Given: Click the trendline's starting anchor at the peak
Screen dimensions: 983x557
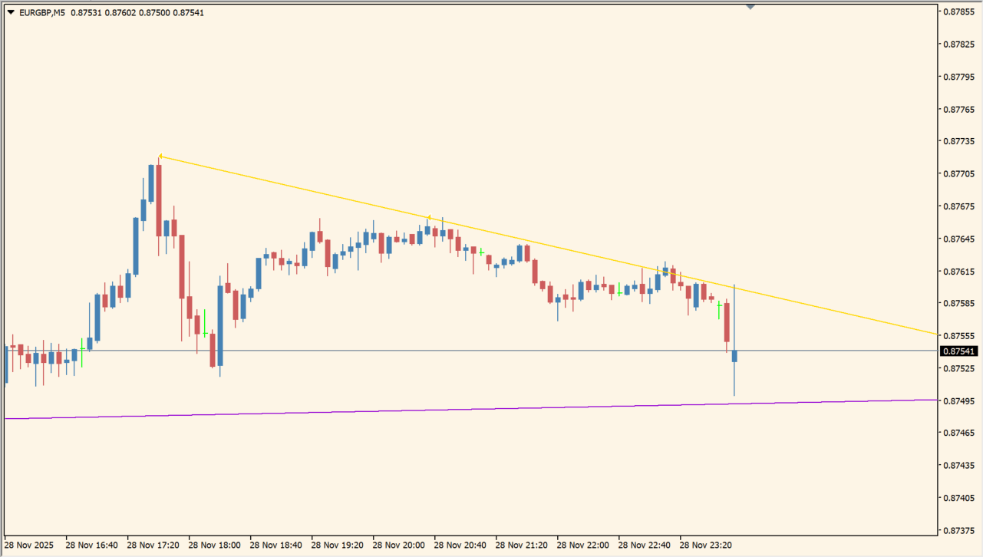Looking at the screenshot, I should point(160,157).
